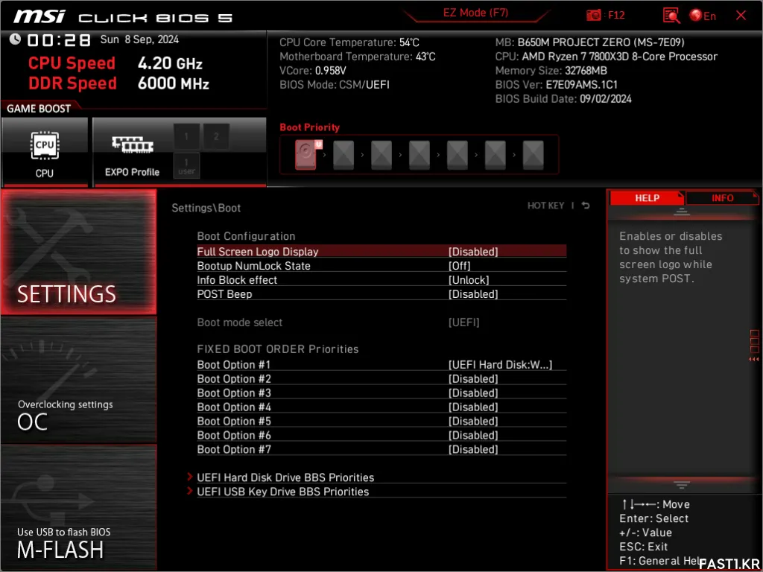
Task: Expand UEFI USB Key Drive BBS Priorities
Action: tap(282, 492)
